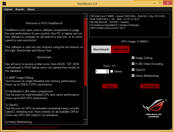This screenshot has width=174, height=132.
Task: Open the About menu
Action: [x=31, y=9]
